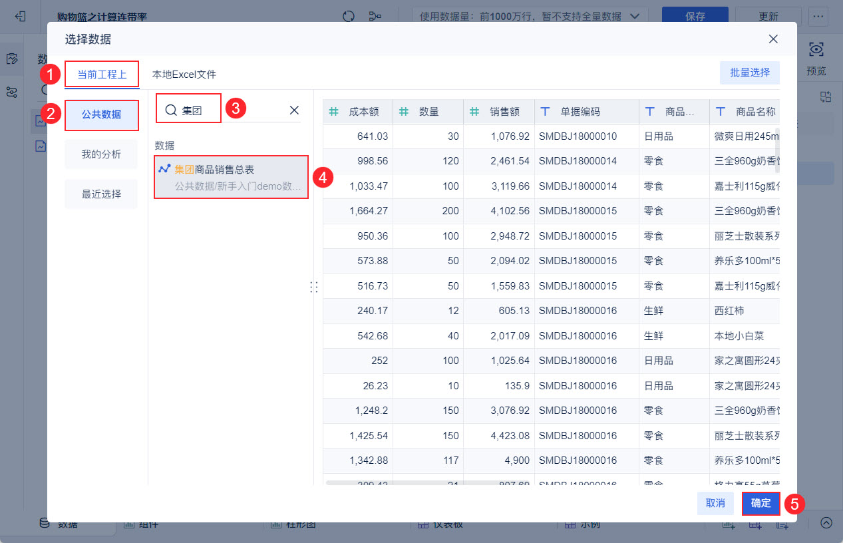Click the exit-to-list back arrow icon
Viewport: 843px width, 543px height.
(x=20, y=17)
